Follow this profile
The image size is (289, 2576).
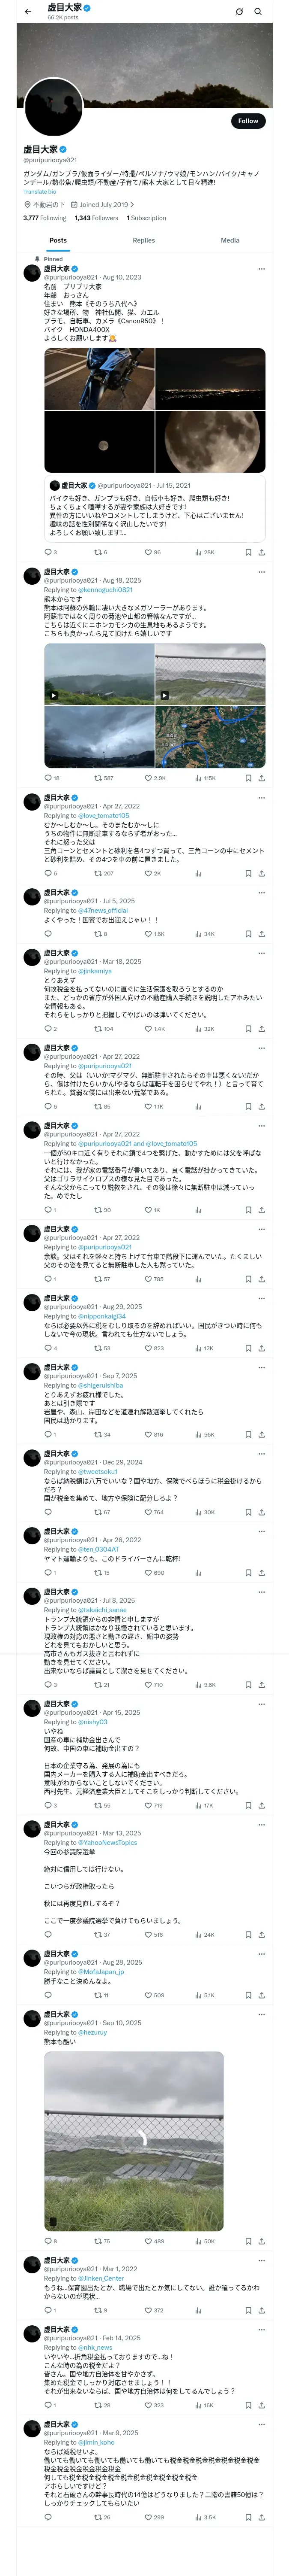(248, 121)
